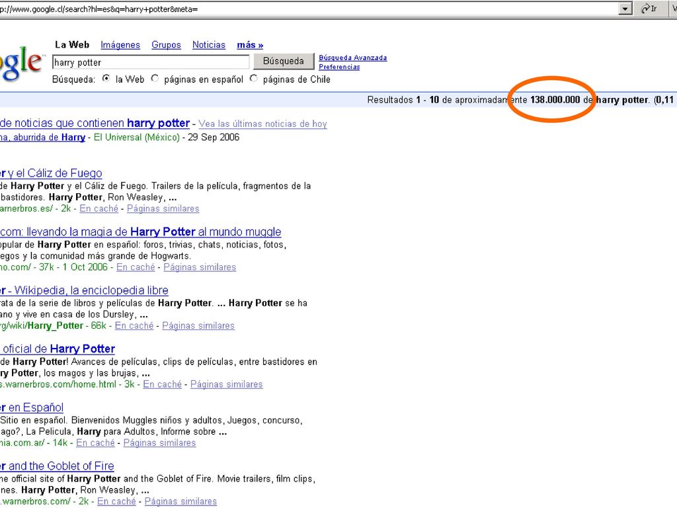Open En caché for the 37k result
This screenshot has height=508, width=677.
pos(136,267)
